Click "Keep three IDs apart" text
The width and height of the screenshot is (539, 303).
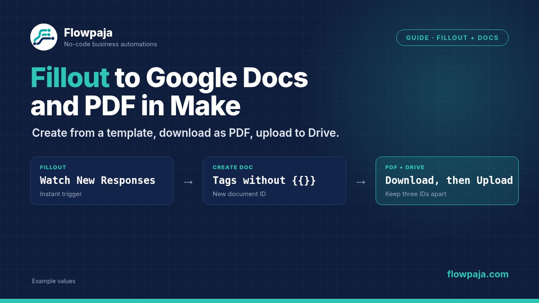416,194
